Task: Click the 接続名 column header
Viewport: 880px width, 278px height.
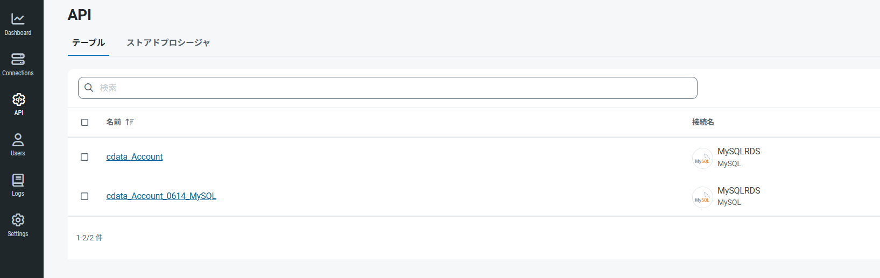Action: tap(703, 122)
